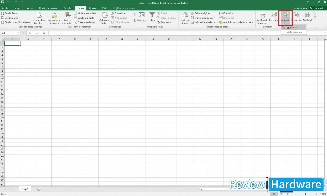Select column D header
Screen dimensions: 327x196
[59, 39]
